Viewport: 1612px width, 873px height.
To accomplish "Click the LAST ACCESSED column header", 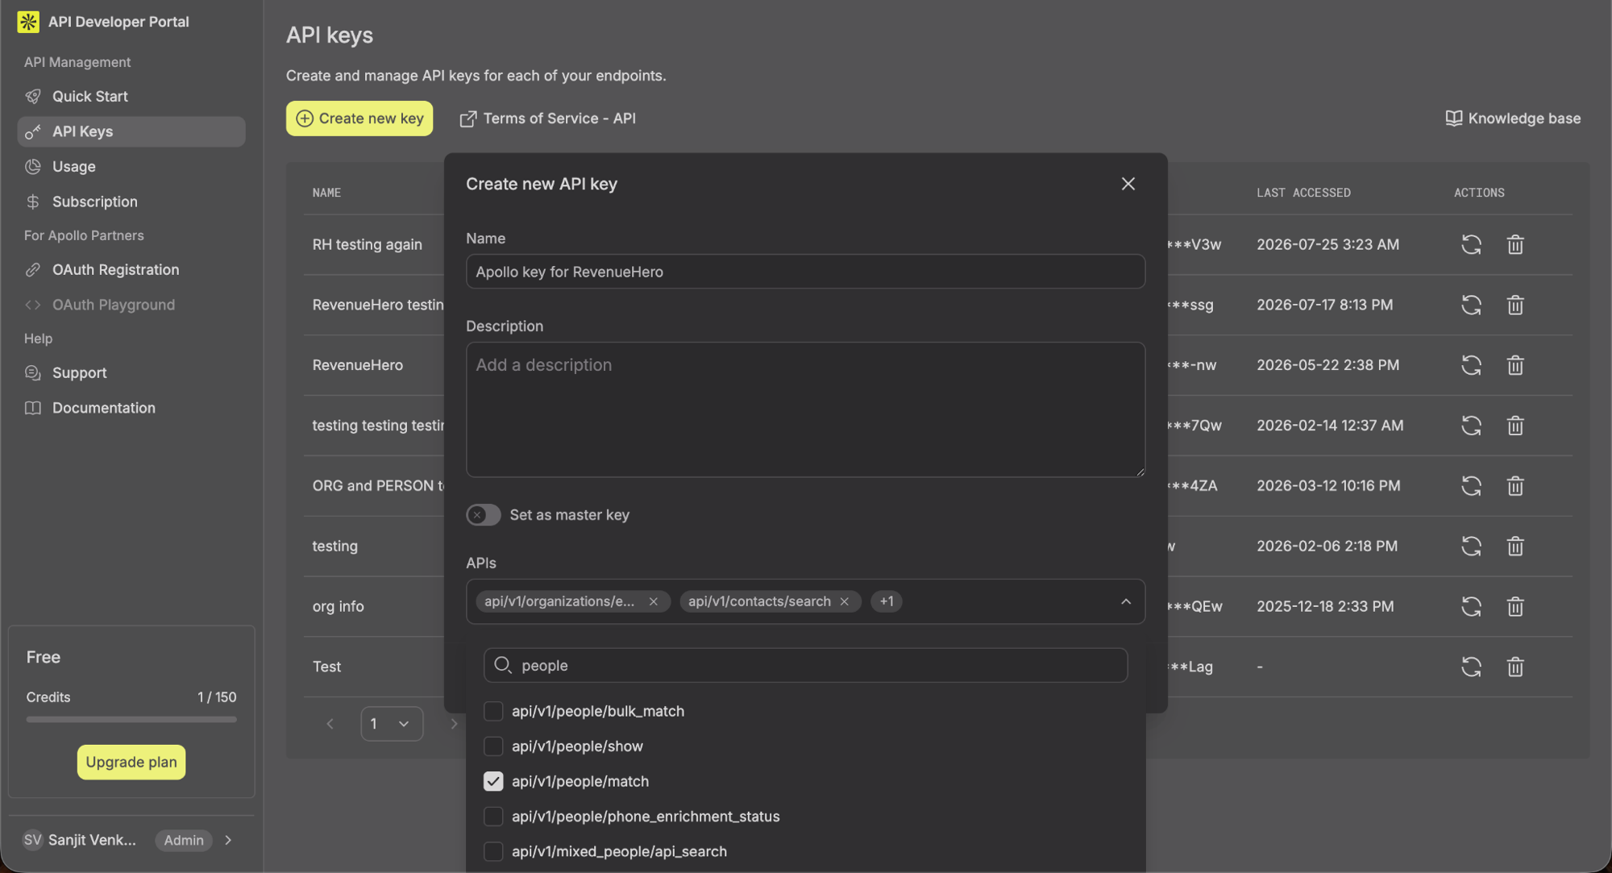I will tap(1303, 193).
